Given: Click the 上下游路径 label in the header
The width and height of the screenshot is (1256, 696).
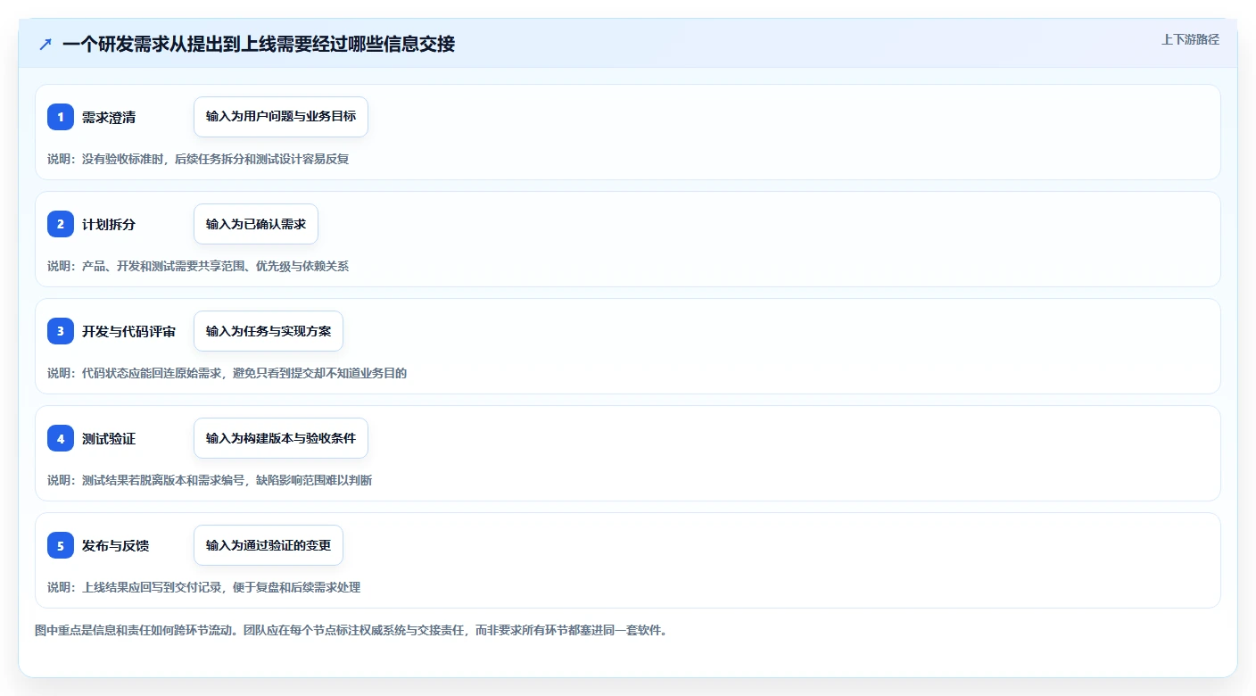Looking at the screenshot, I should (x=1190, y=39).
